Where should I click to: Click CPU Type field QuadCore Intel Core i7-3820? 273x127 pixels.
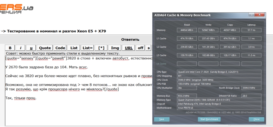pos(219,72)
